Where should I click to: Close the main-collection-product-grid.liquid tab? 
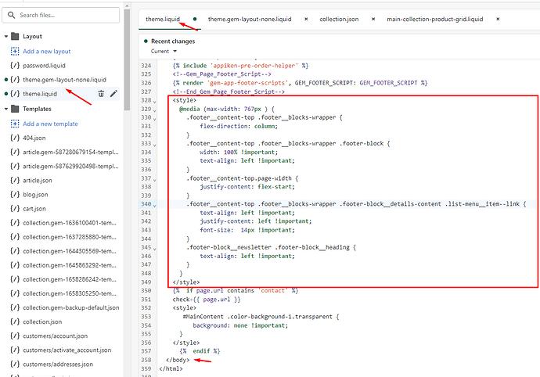pyautogui.click(x=498, y=19)
